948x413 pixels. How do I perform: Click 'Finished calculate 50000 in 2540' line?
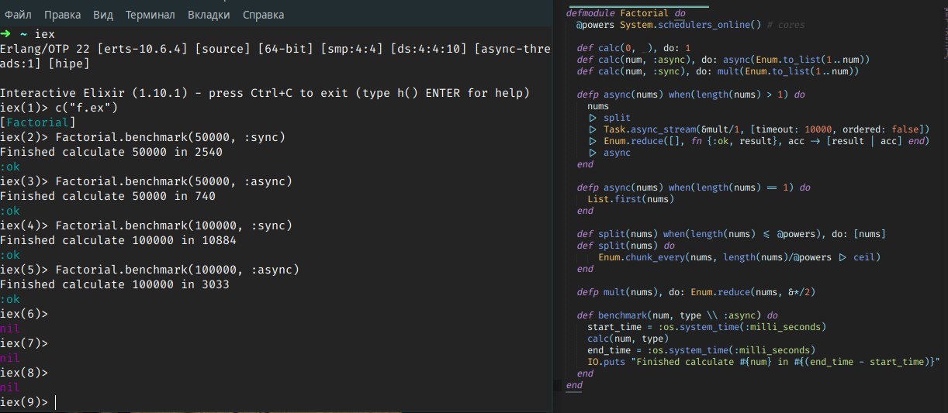[111, 152]
